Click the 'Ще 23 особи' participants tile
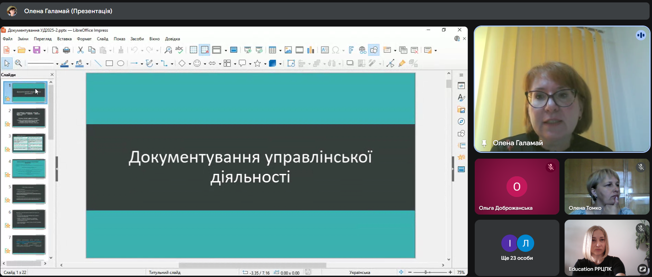The width and height of the screenshot is (652, 277). [517, 248]
